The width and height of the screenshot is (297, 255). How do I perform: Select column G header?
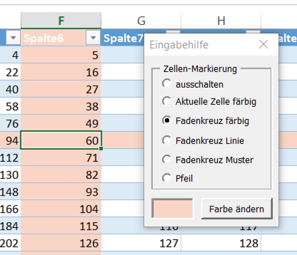click(x=141, y=21)
